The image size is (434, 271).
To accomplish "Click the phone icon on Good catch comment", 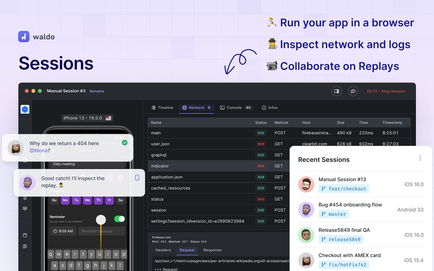I will (137, 178).
